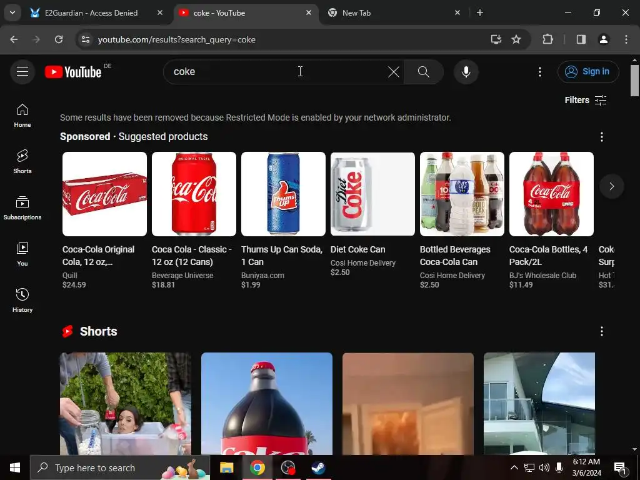Open OBS Studio from the taskbar

pos(287,467)
